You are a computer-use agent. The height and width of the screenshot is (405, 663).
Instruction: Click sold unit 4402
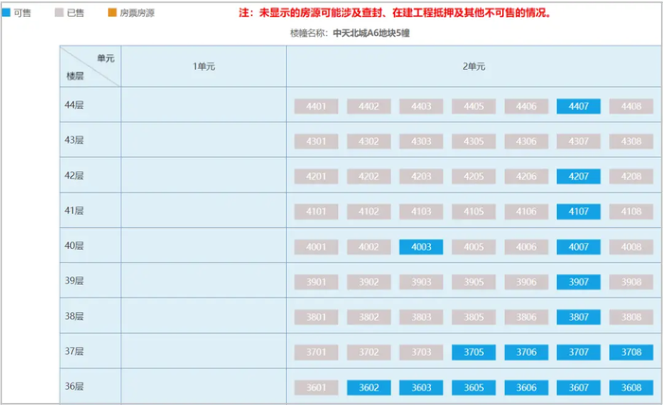(x=368, y=106)
